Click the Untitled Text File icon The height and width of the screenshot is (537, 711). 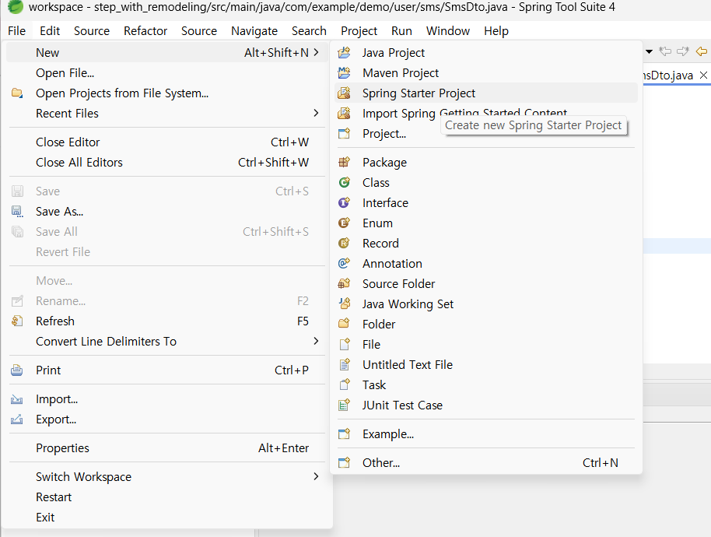pyautogui.click(x=344, y=364)
